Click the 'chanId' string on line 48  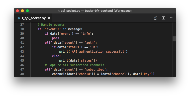point(85,74)
